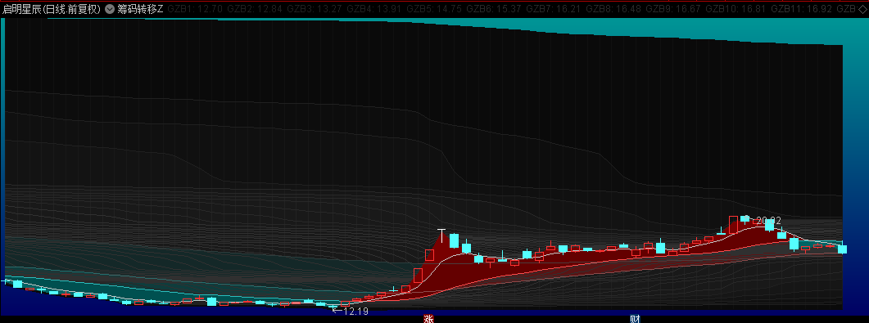Click the GZB6: 15.37 value
The width and height of the screenshot is (869, 323).
tap(495, 9)
